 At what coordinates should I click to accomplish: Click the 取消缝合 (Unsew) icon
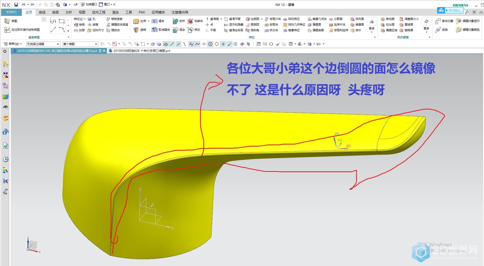click(161, 30)
